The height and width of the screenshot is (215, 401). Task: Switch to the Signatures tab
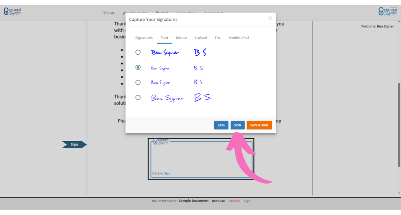click(144, 38)
